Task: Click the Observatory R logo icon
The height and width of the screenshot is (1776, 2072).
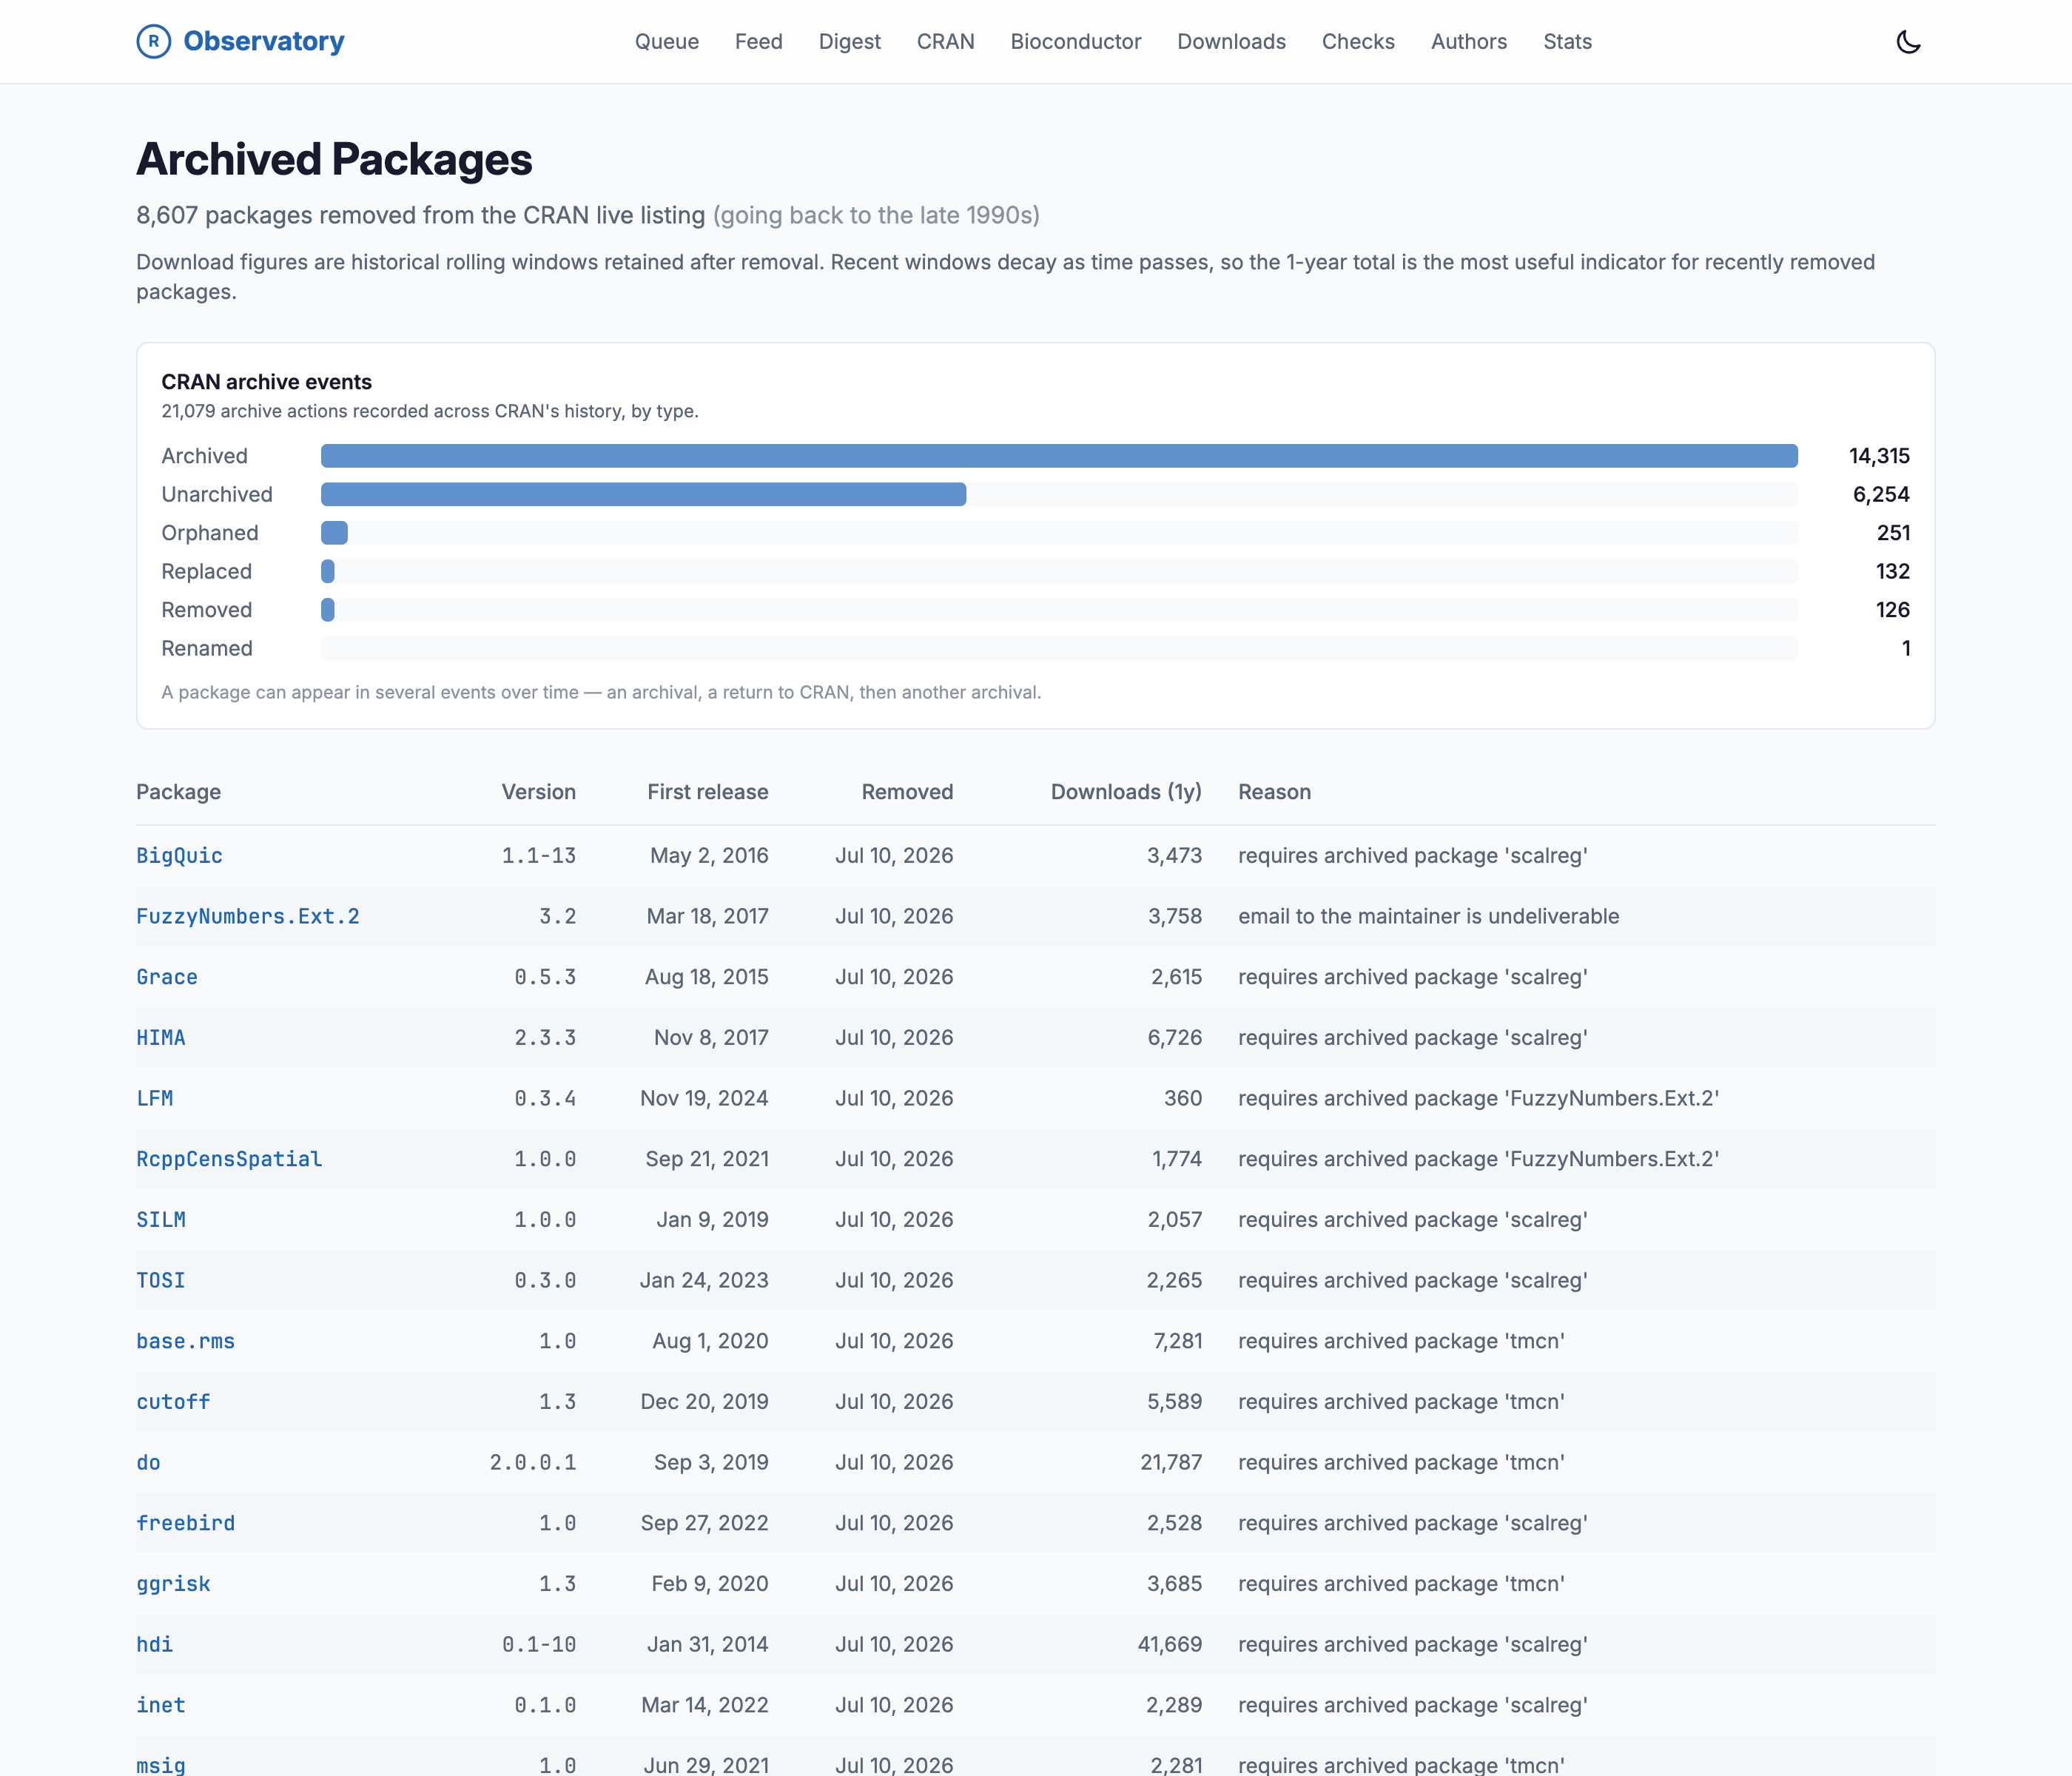Action: (x=153, y=41)
